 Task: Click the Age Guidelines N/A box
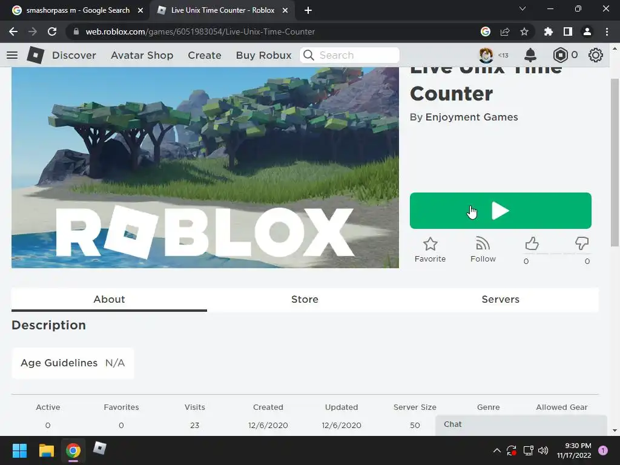click(x=73, y=363)
